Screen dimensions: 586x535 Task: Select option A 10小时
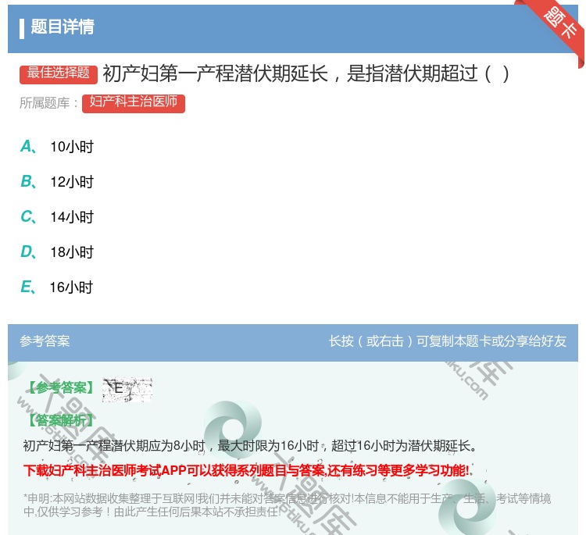(x=57, y=147)
